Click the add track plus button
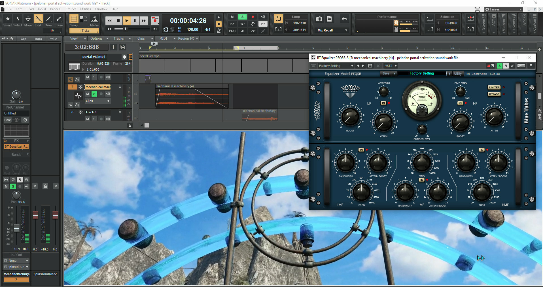543x287 pixels. (114, 47)
